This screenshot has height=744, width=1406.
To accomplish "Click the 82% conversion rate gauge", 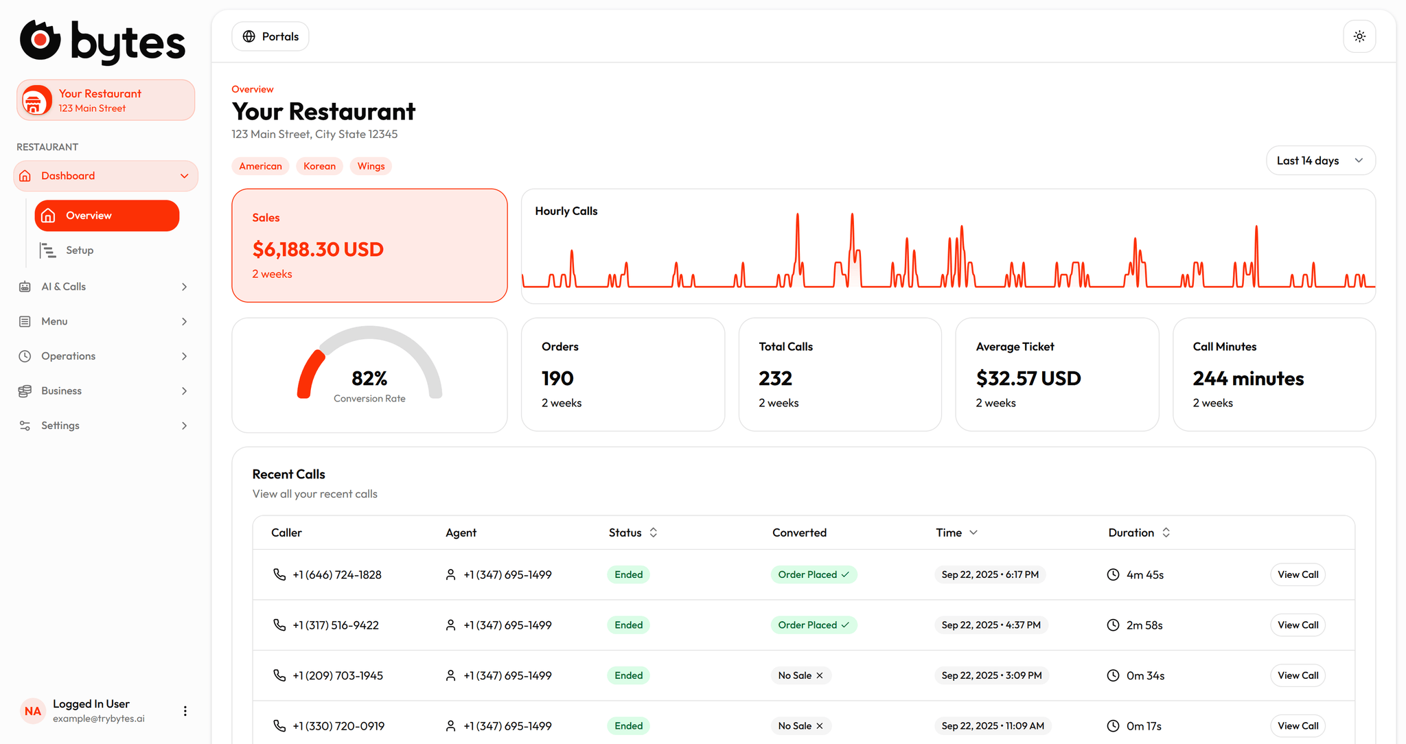I will pyautogui.click(x=369, y=364).
